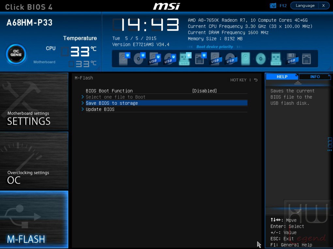This screenshot has height=249, width=333.
Task: Select the highlighted legacy CD/DVD boot icon
Action: click(x=261, y=59)
